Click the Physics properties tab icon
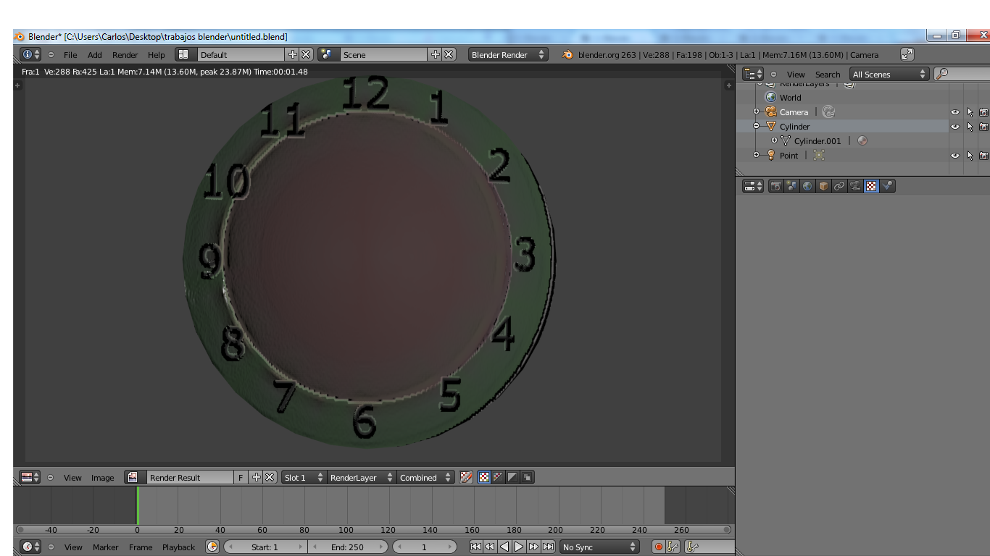The width and height of the screenshot is (990, 556). click(887, 186)
